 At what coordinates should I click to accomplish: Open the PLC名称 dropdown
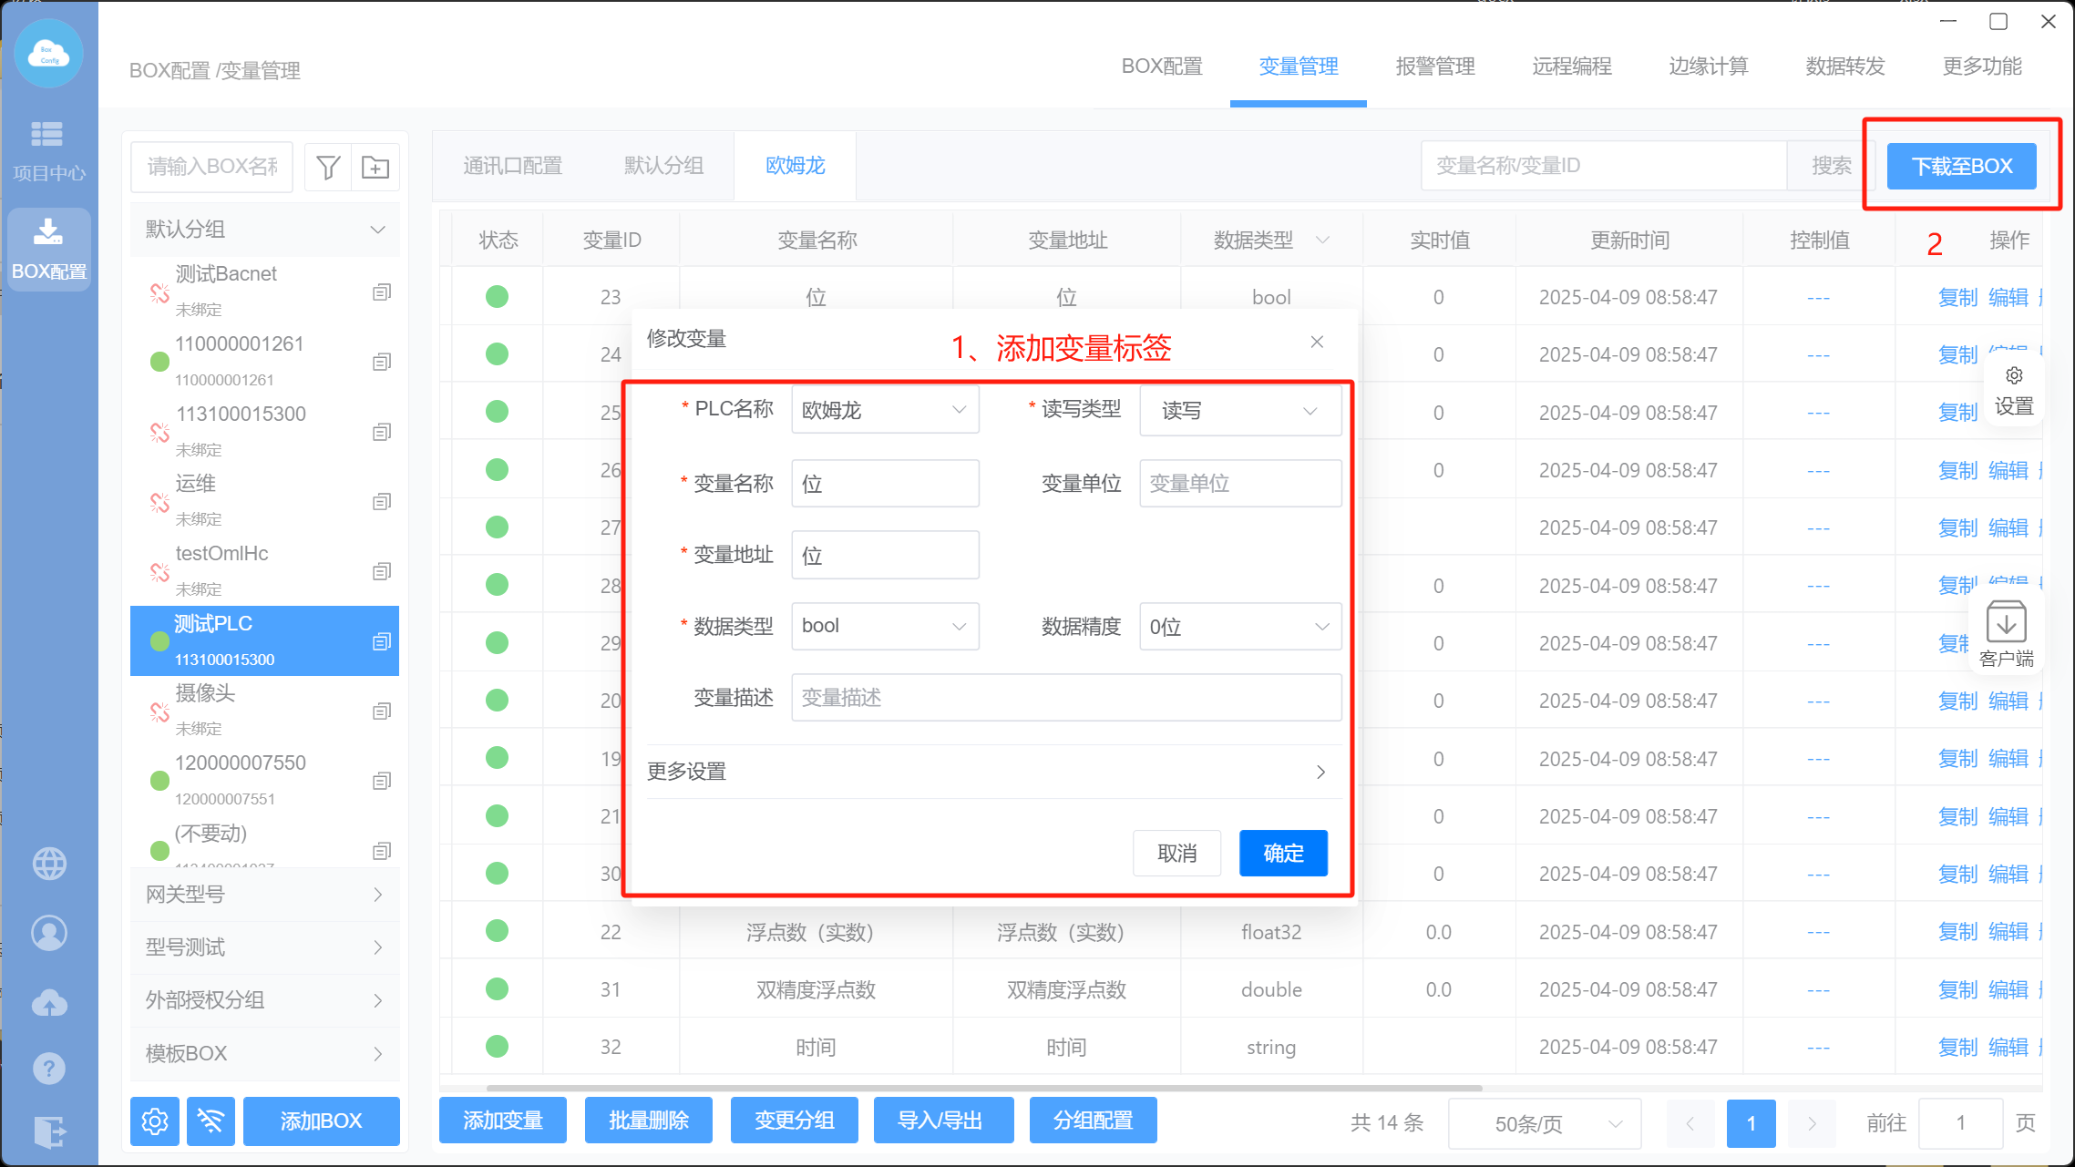[885, 410]
